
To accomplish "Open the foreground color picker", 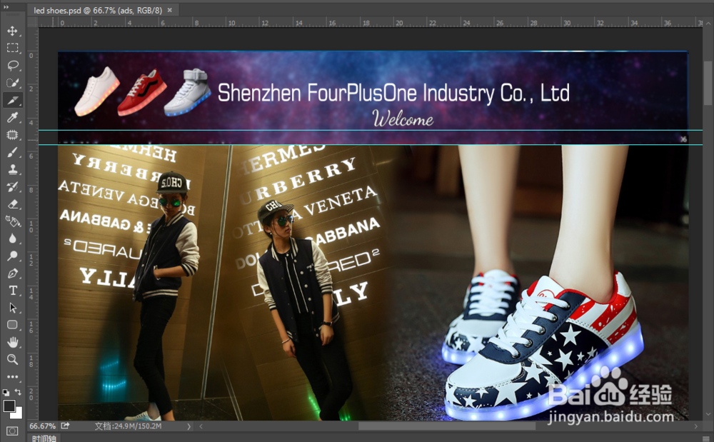I will coord(9,406).
